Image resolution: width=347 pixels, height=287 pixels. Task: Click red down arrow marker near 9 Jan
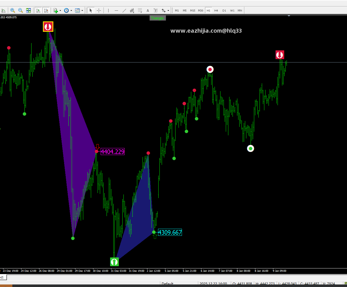(280, 55)
